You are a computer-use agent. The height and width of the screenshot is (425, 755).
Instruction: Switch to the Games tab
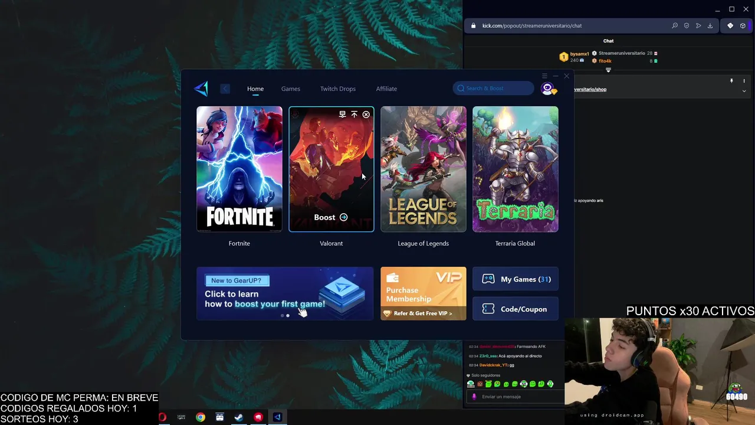[291, 89]
